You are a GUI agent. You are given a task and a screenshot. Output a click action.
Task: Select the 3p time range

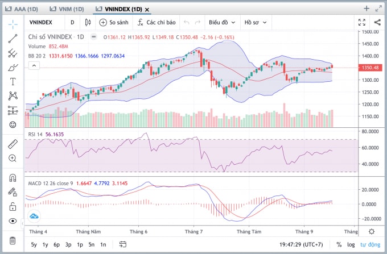click(68, 245)
